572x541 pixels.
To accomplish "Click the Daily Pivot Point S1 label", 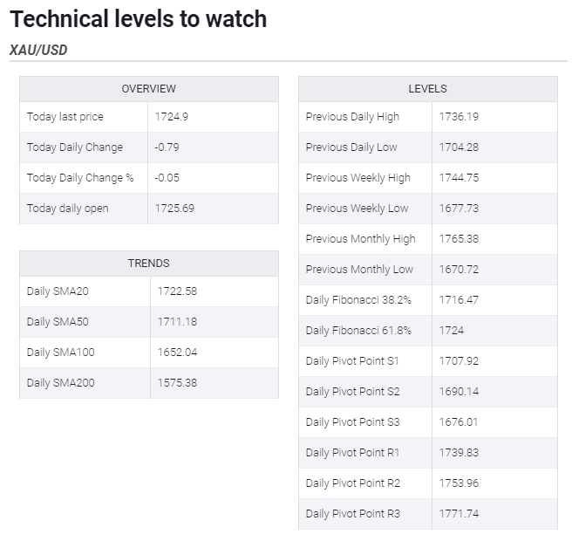I will tap(352, 361).
